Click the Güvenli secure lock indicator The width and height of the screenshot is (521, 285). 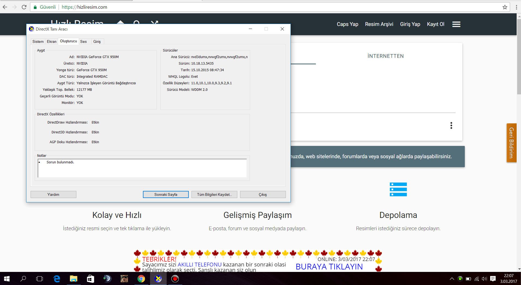coord(44,7)
